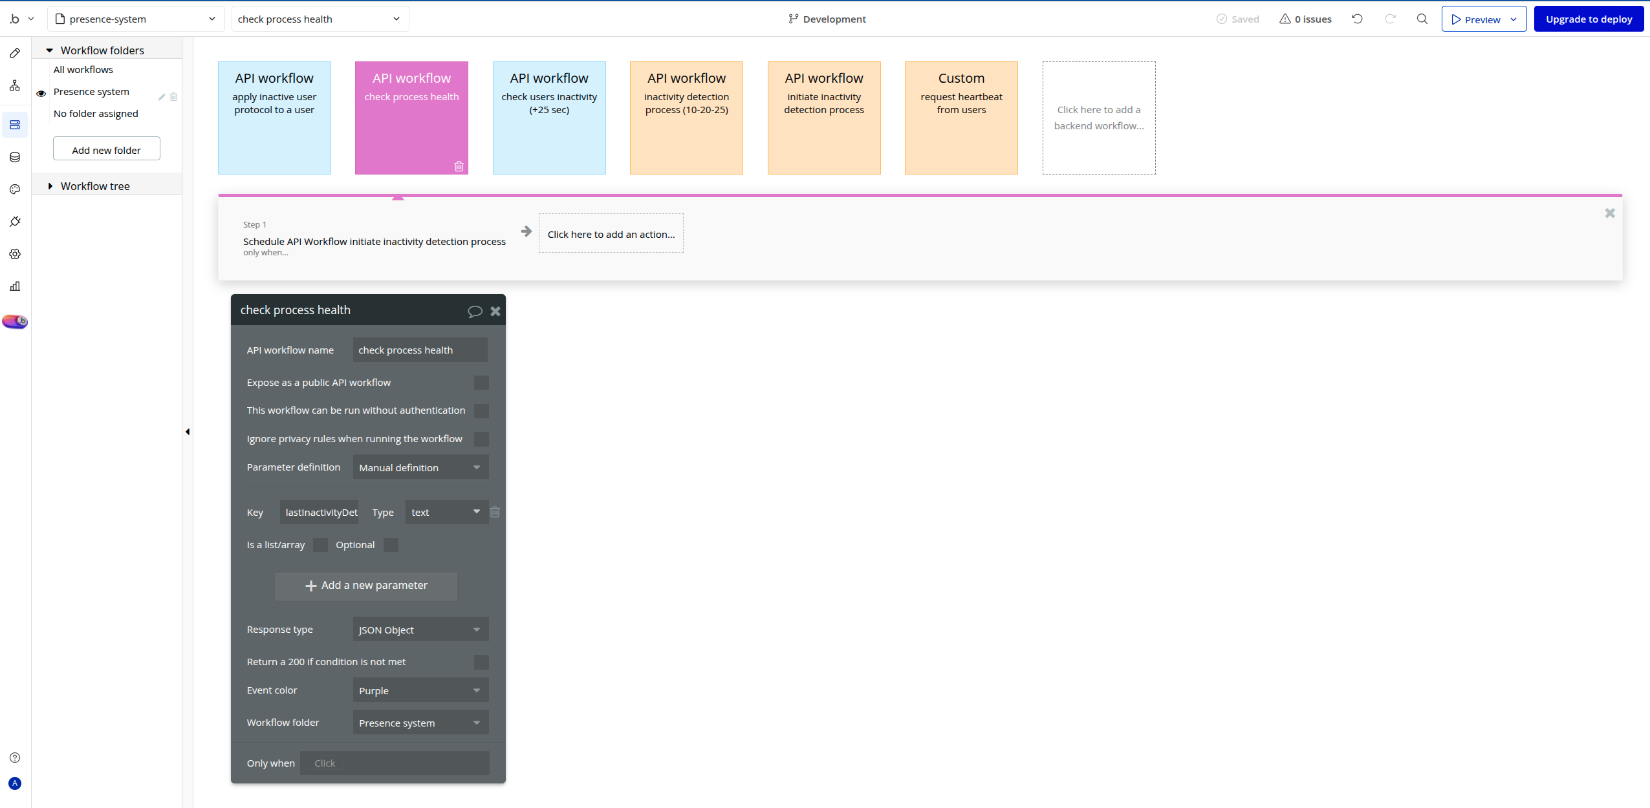Click the search magnifier icon
Image resolution: width=1650 pixels, height=808 pixels.
(x=1422, y=19)
